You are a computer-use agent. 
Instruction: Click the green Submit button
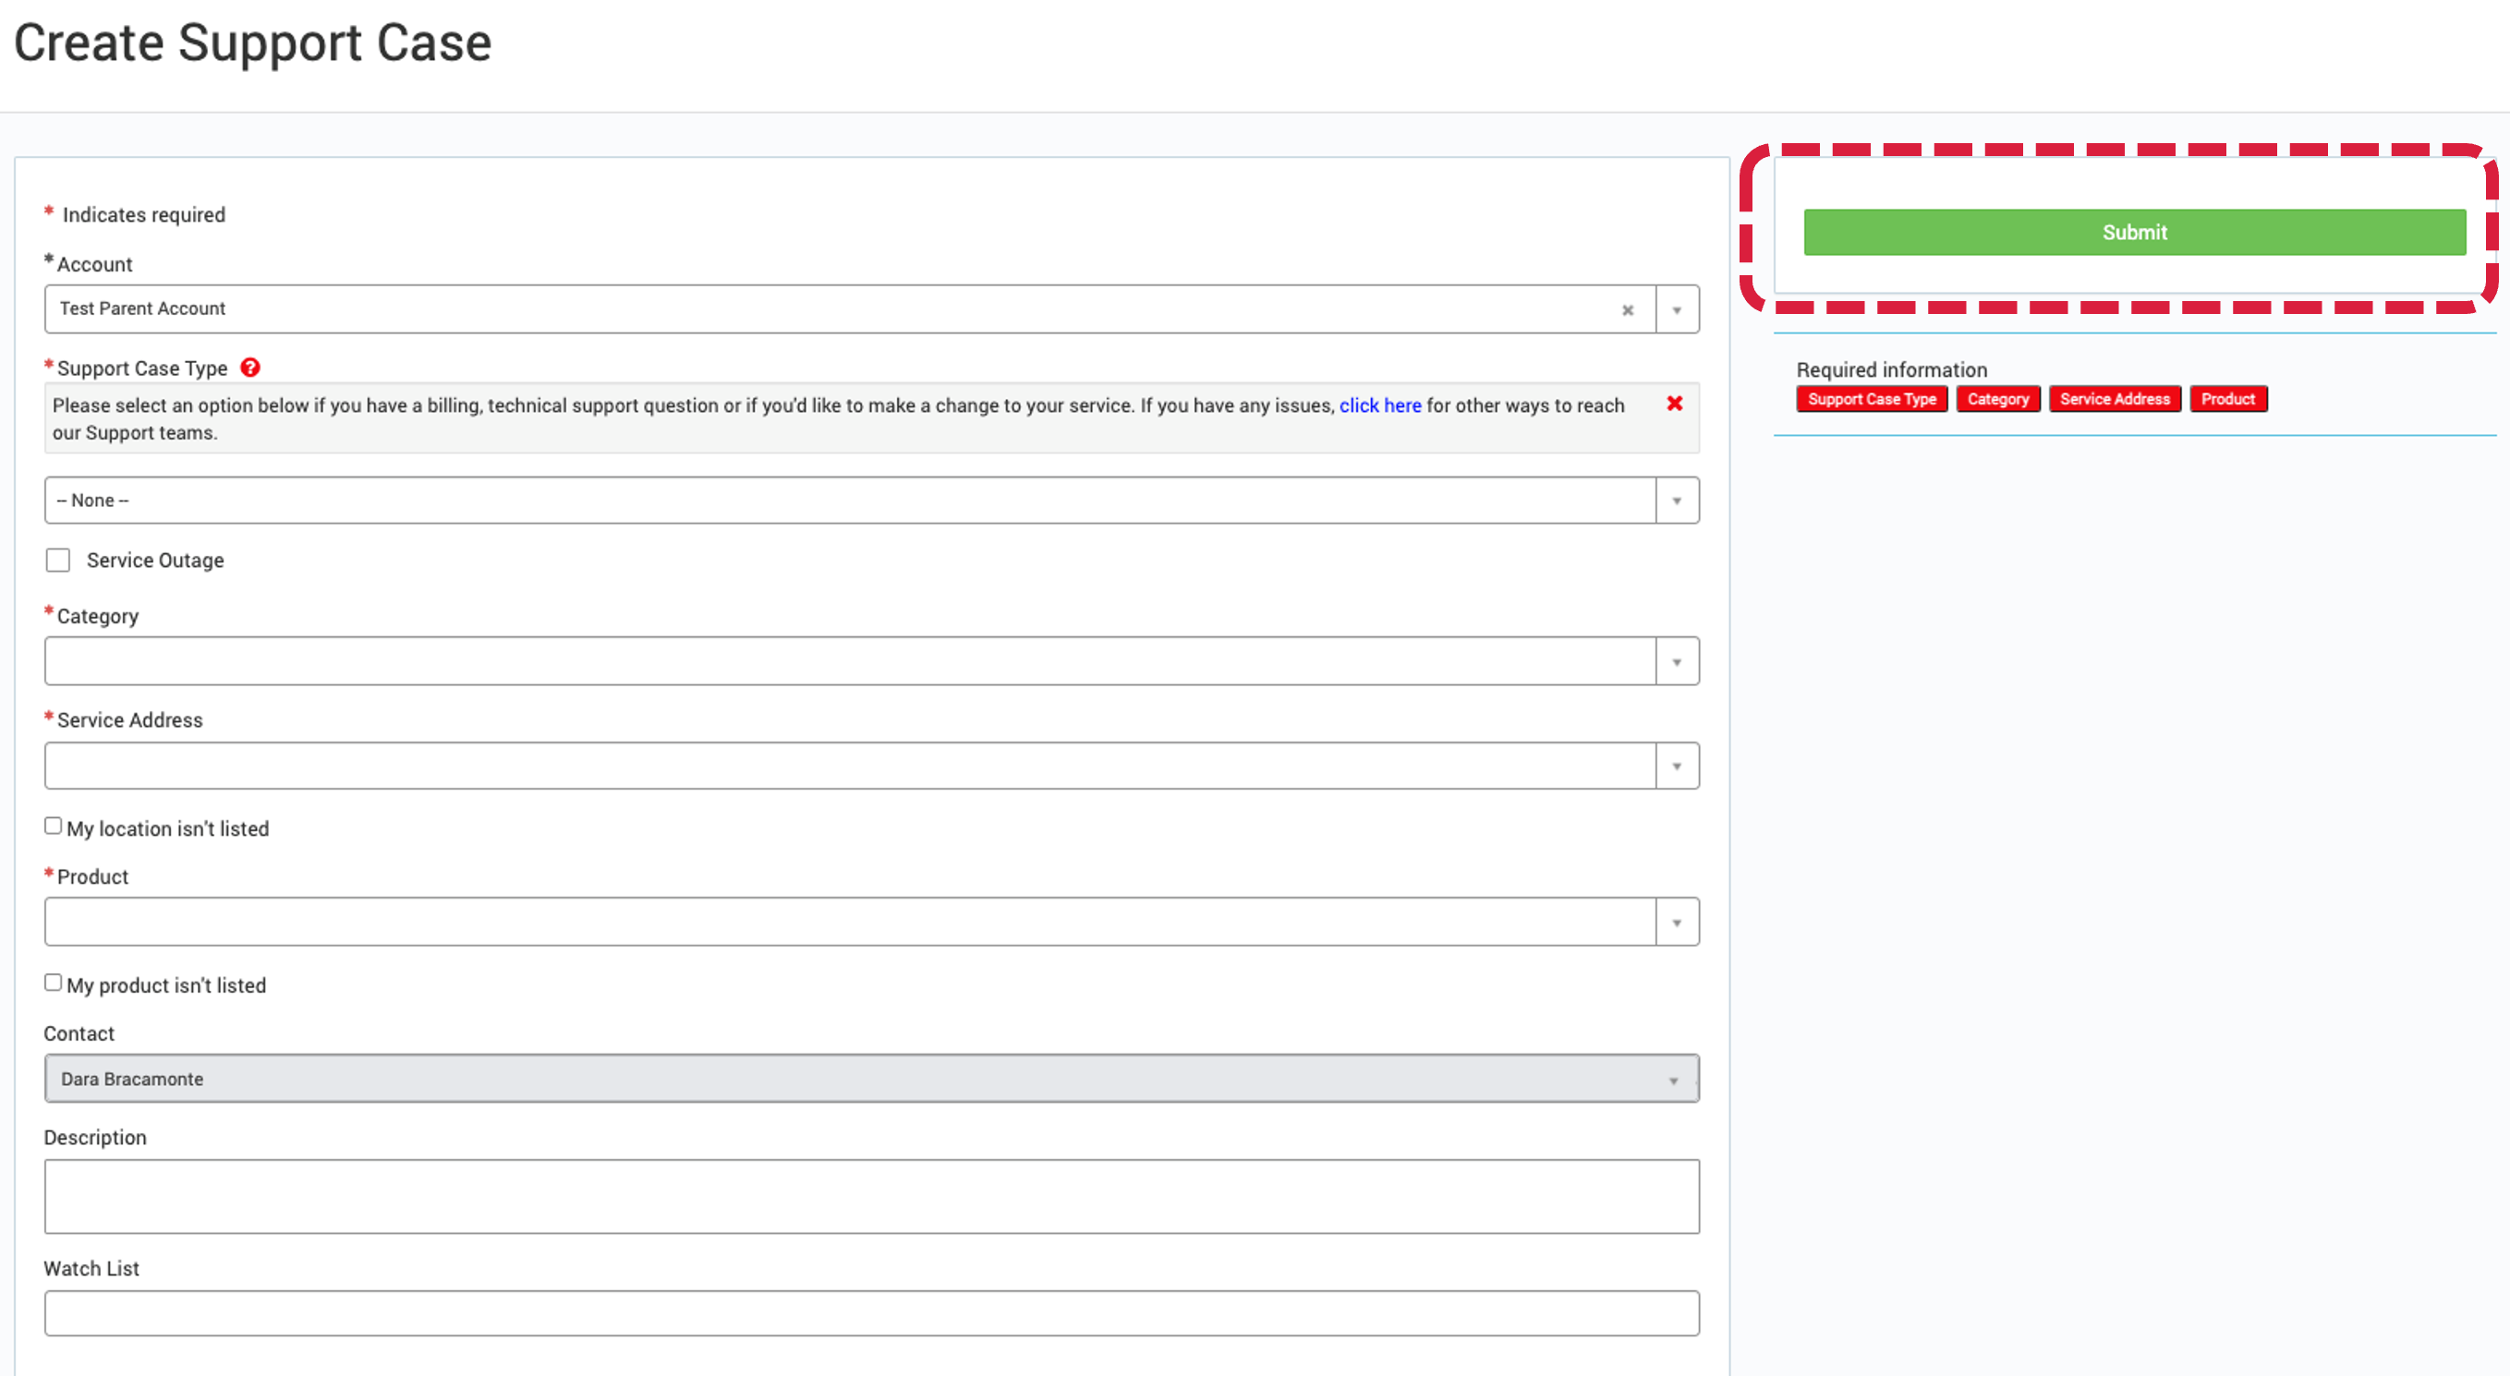point(2134,232)
